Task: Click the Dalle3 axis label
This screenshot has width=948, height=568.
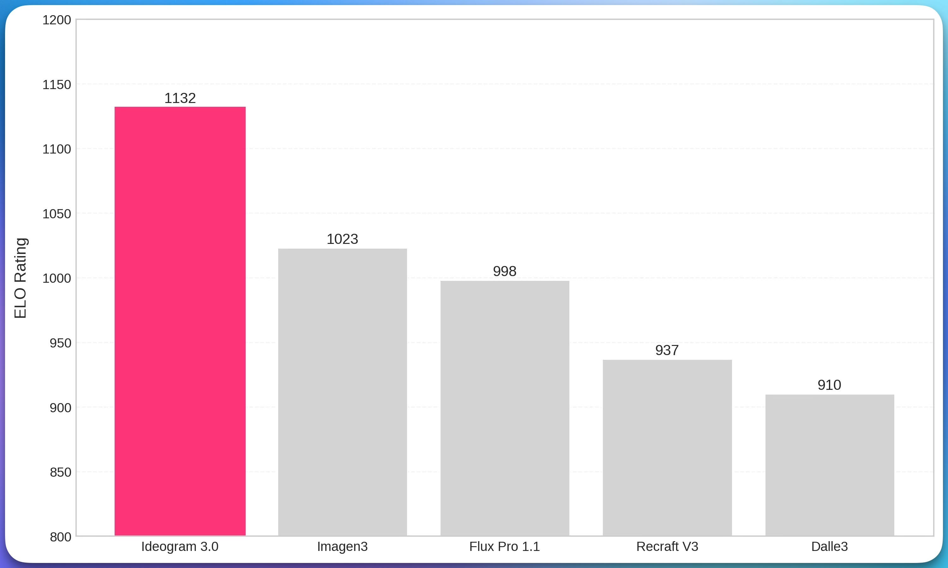Action: click(x=829, y=546)
